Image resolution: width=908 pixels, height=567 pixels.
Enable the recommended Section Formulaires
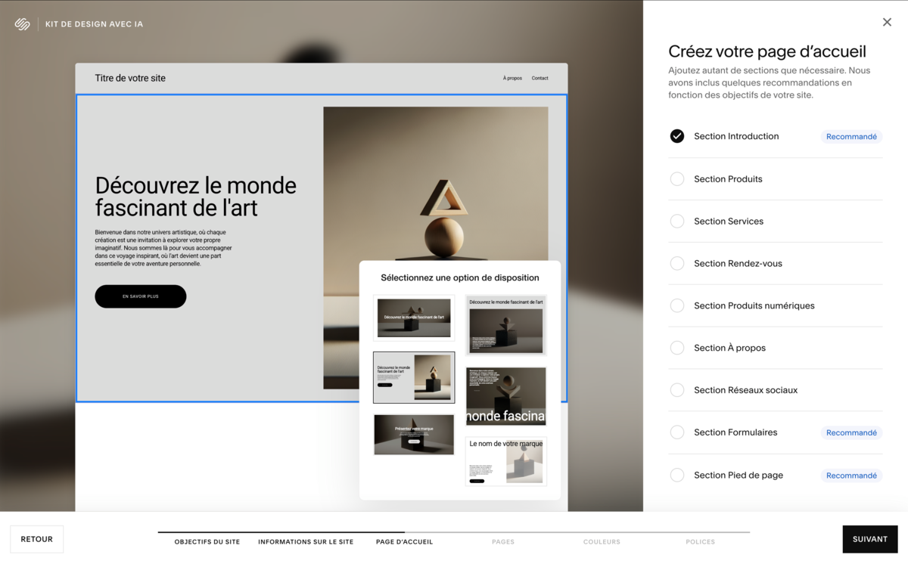pos(677,432)
